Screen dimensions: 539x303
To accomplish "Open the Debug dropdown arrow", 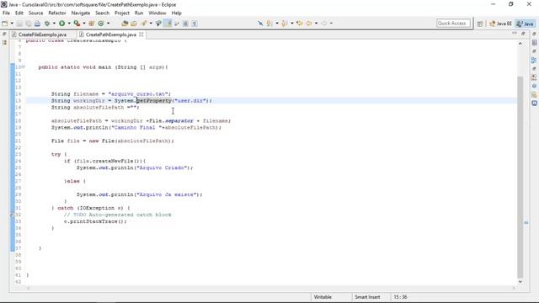I will [54, 24].
